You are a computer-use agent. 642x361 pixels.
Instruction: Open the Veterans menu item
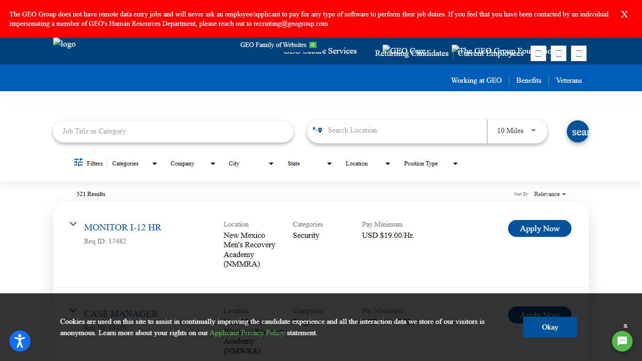click(569, 80)
